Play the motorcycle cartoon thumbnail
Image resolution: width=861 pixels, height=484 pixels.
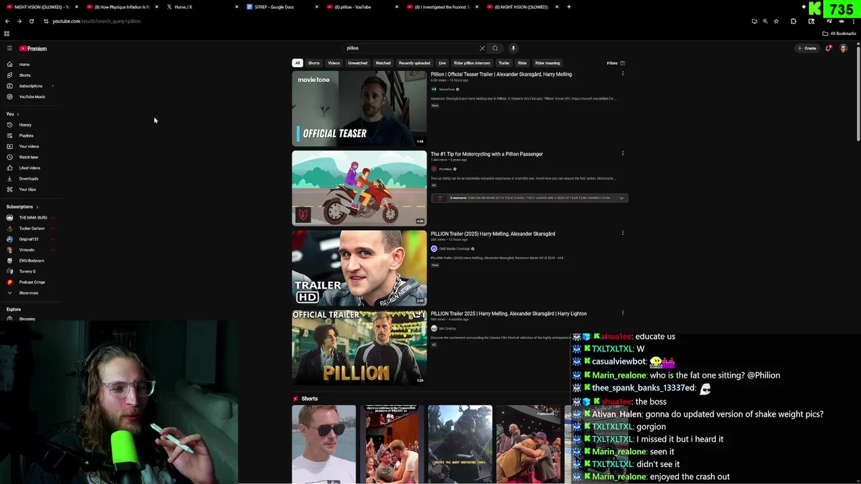(x=359, y=188)
